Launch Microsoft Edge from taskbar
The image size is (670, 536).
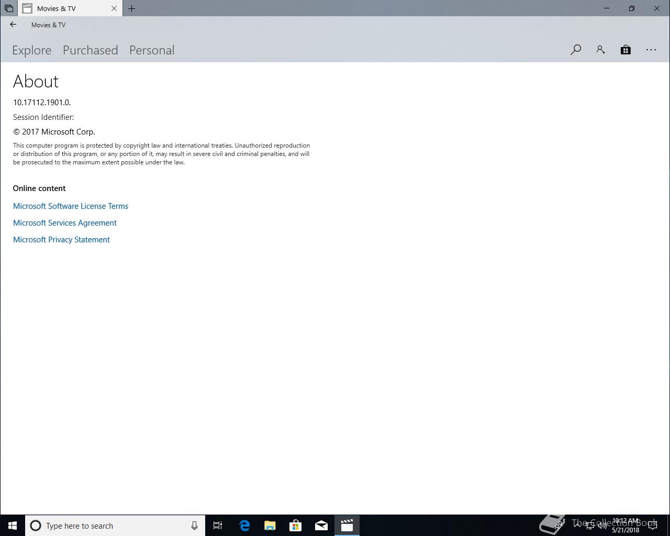244,526
